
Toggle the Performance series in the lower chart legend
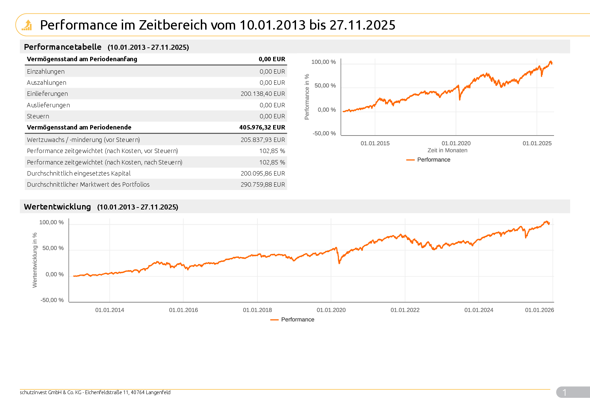298,320
